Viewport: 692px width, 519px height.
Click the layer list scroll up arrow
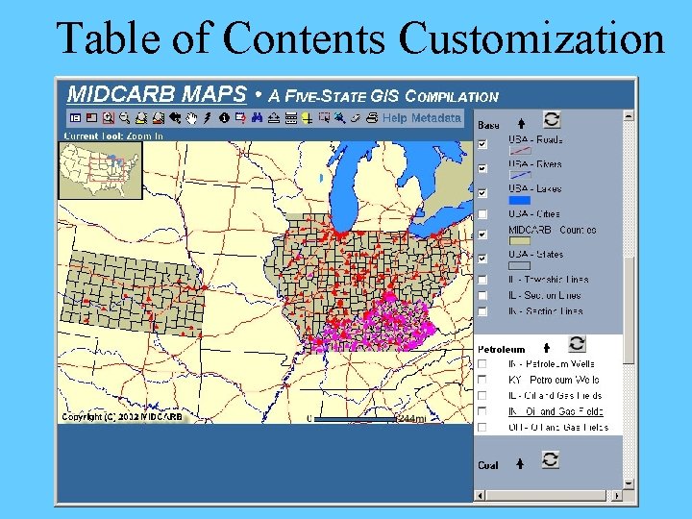coord(629,115)
